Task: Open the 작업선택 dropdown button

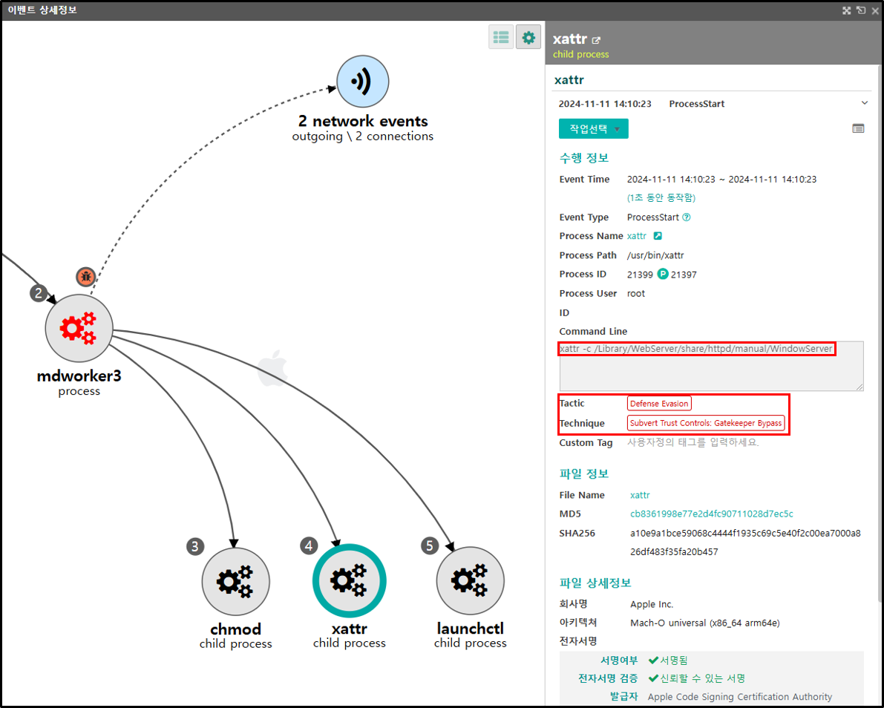Action: 594,128
